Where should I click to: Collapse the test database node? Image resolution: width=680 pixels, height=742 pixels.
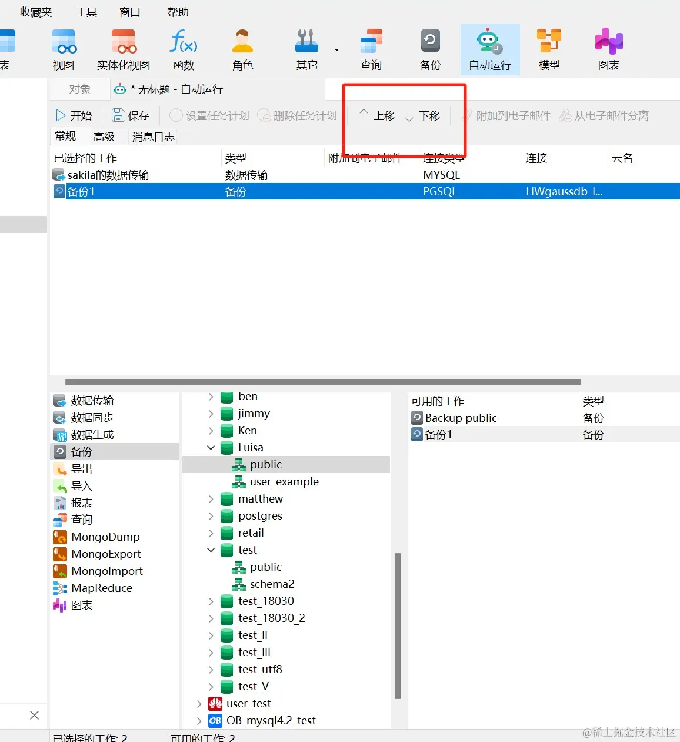211,551
